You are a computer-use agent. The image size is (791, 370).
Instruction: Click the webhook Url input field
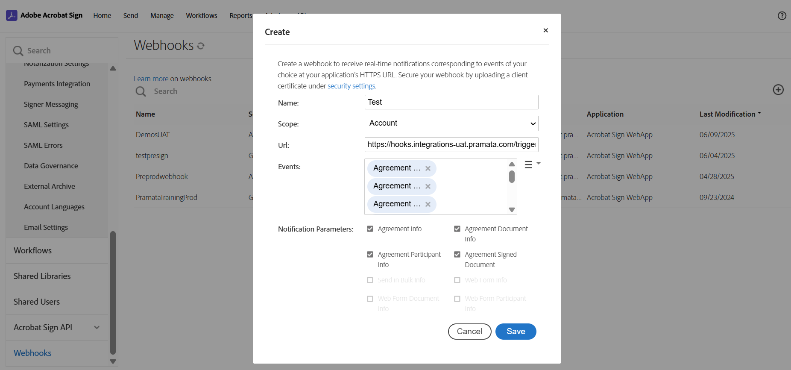451,144
